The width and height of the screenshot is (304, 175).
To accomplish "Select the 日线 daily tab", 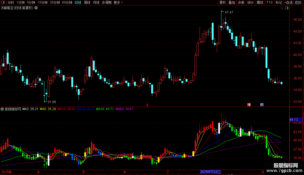I will click(x=78, y=2).
